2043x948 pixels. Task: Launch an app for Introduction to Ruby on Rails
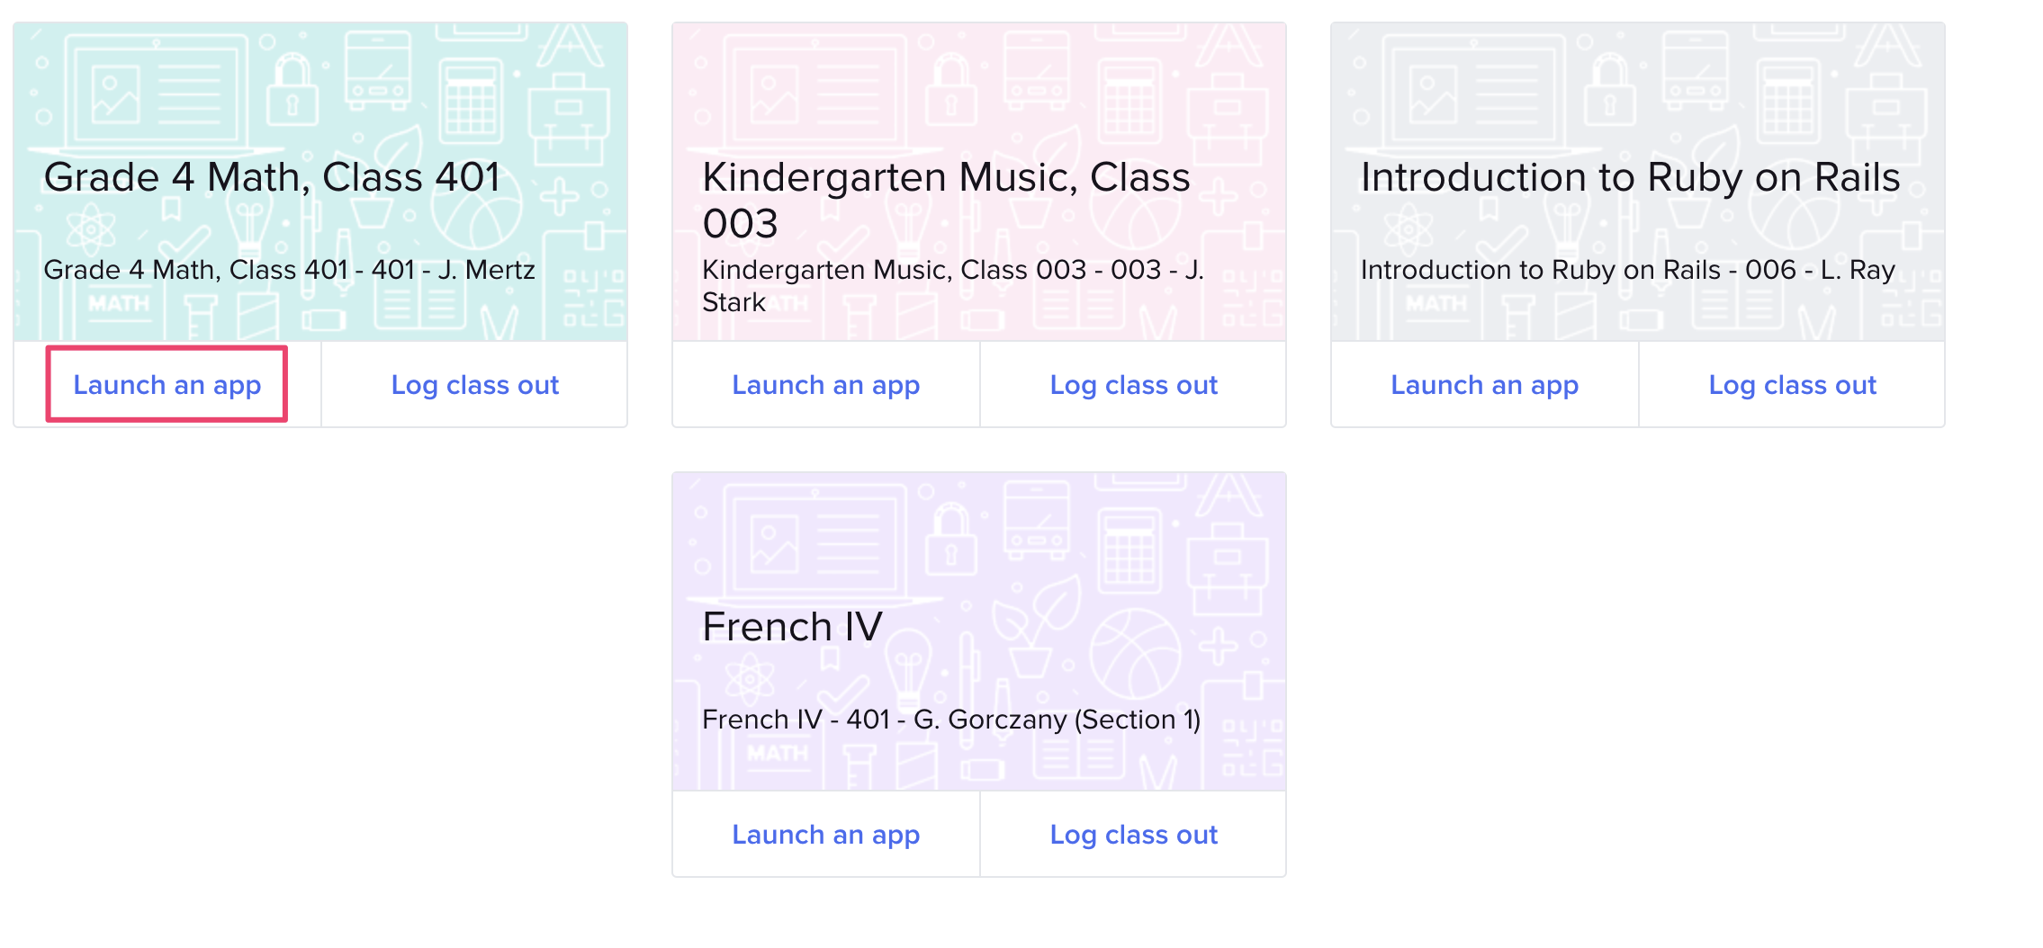(1484, 384)
